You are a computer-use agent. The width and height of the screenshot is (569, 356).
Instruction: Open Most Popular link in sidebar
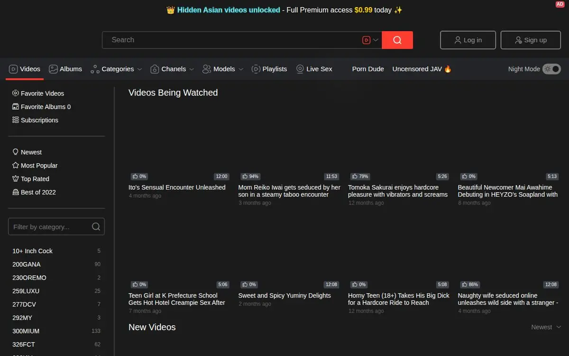click(35, 166)
